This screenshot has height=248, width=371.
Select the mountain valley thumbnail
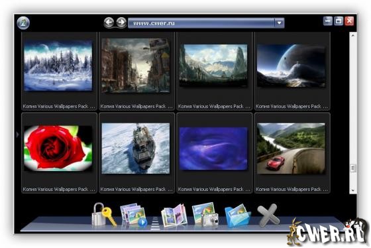(213, 66)
